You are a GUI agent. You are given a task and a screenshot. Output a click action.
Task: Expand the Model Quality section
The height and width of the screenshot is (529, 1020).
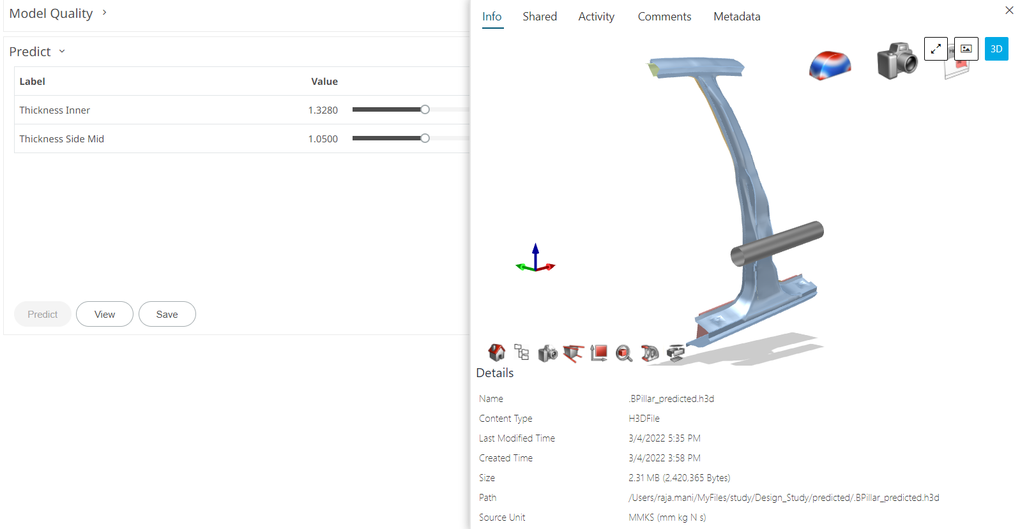click(104, 13)
